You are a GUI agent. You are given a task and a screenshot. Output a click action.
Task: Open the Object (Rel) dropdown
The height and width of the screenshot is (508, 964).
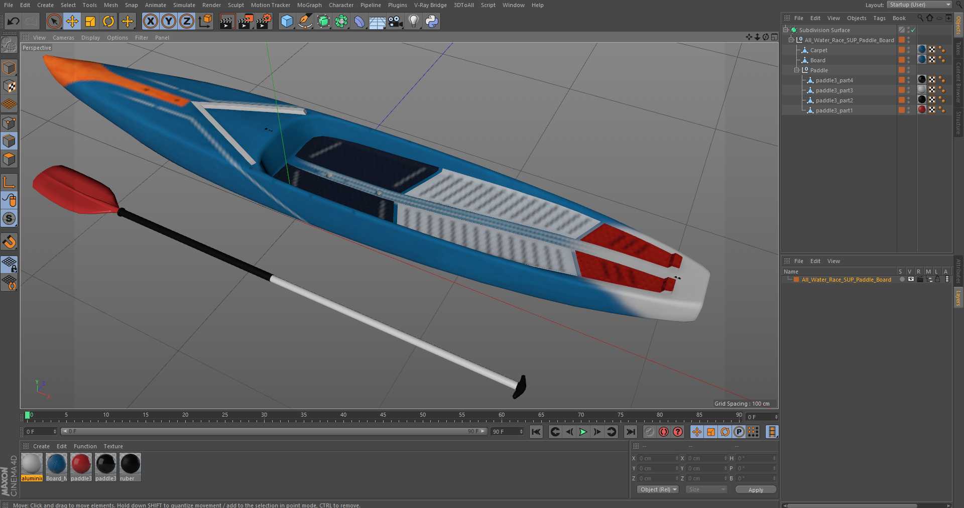click(x=659, y=489)
